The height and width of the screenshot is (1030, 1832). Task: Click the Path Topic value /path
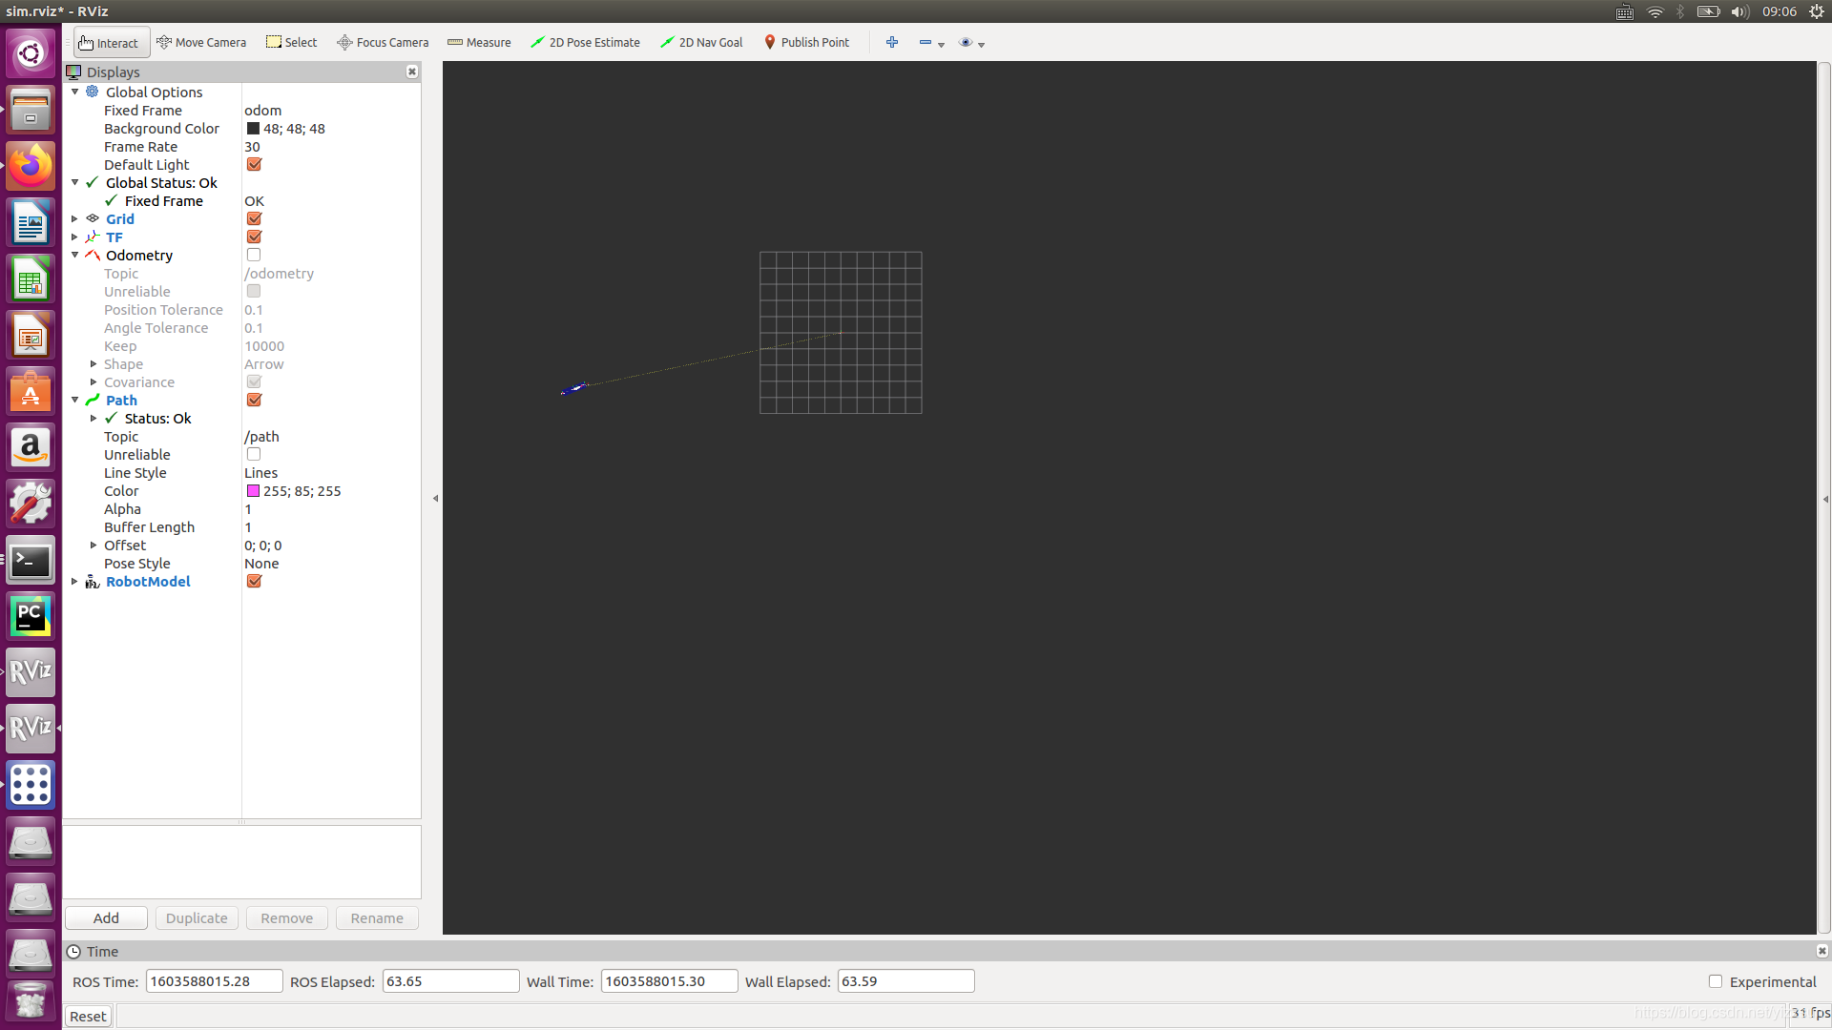click(x=262, y=437)
